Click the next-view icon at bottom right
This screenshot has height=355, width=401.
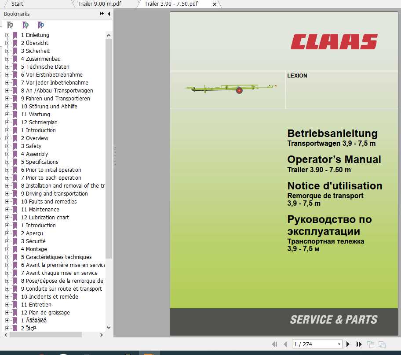pyautogui.click(x=382, y=344)
